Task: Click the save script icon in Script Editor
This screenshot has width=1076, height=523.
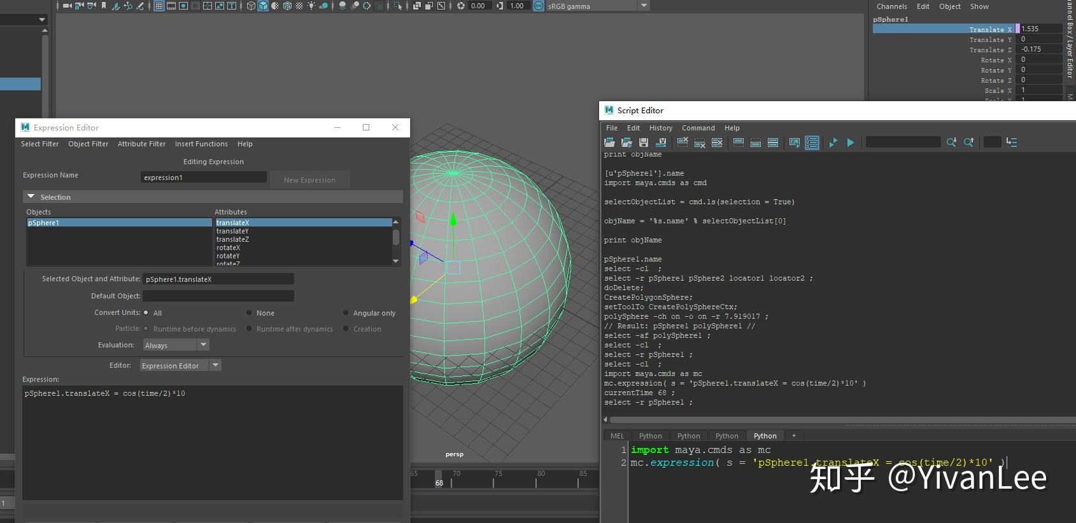Action: tap(644, 143)
